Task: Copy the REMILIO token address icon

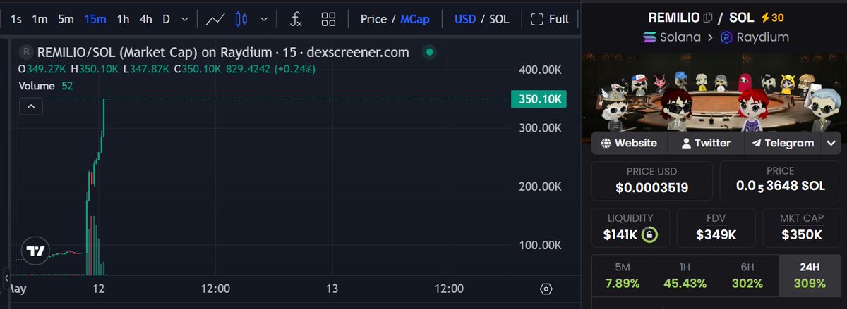Action: (707, 18)
